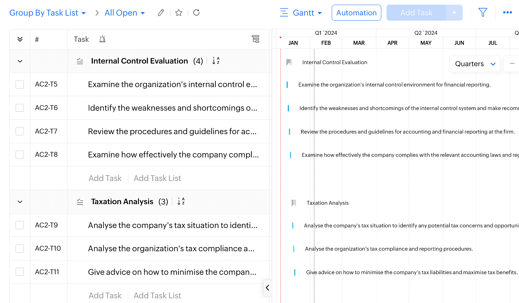
Task: Open the All Open view menu
Action: (125, 13)
